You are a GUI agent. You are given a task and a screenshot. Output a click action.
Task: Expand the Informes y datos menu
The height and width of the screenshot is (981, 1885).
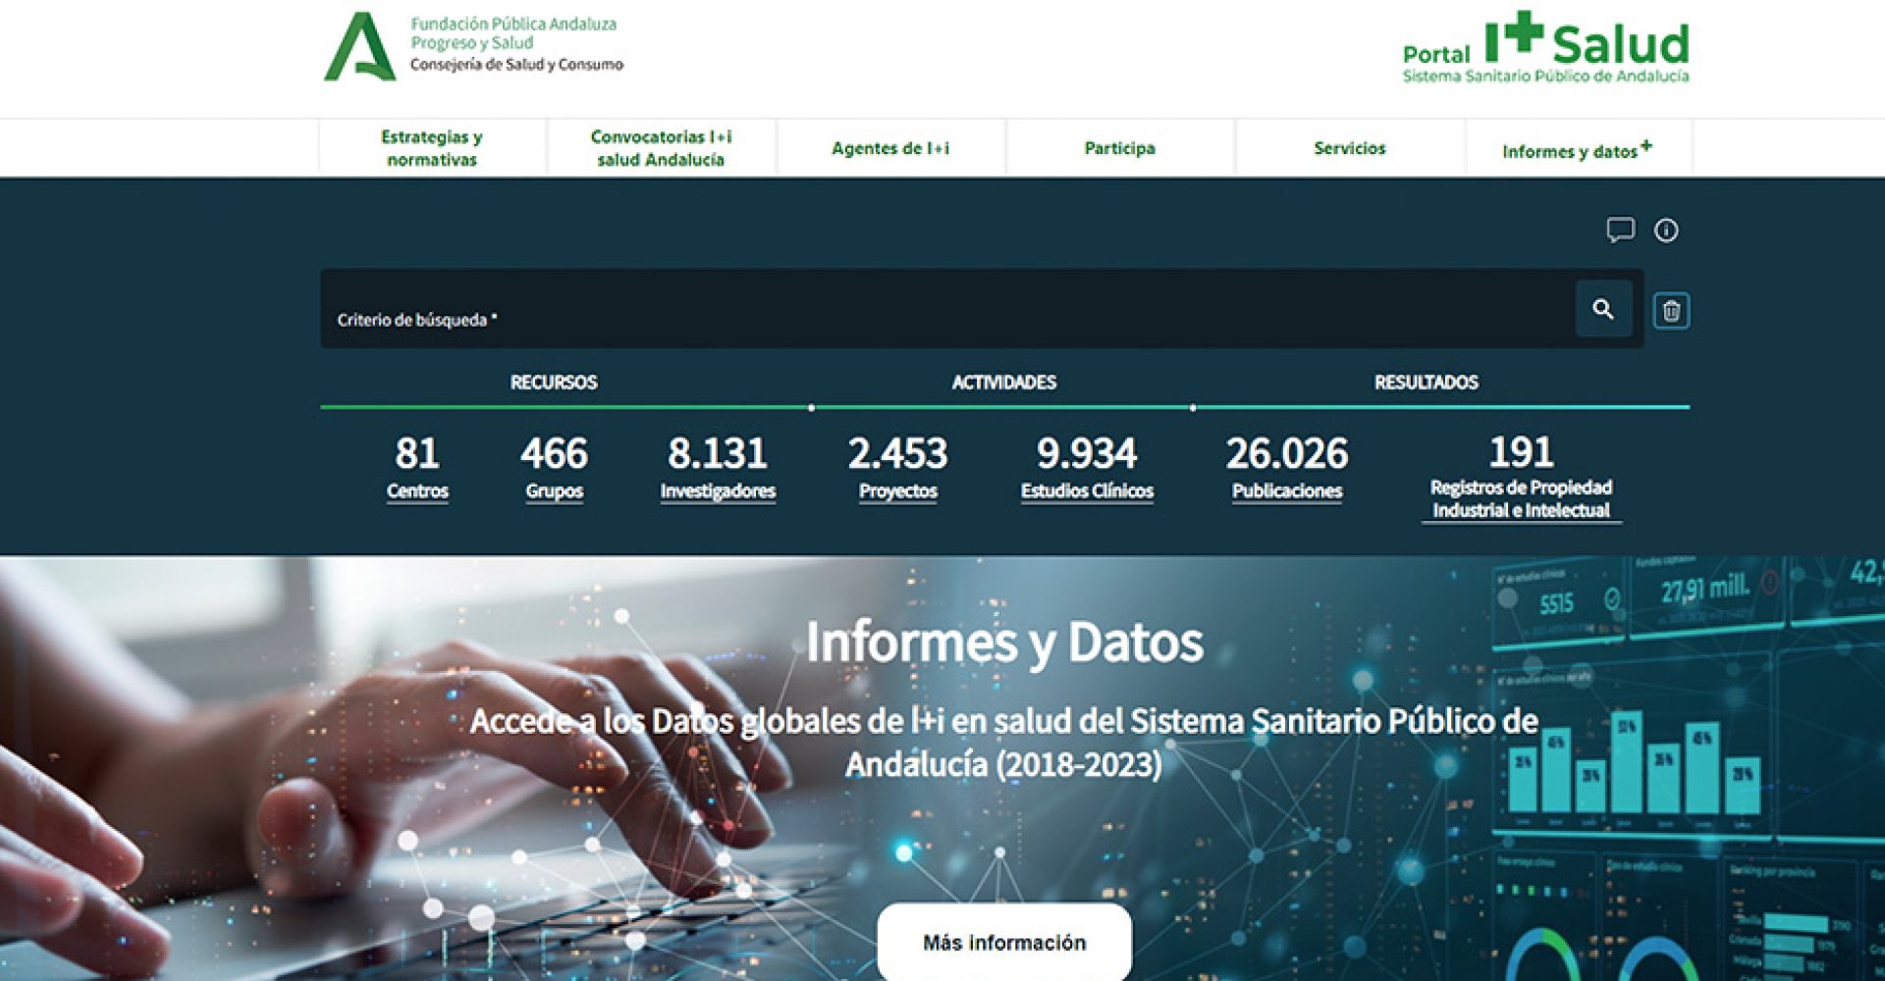pyautogui.click(x=1577, y=150)
